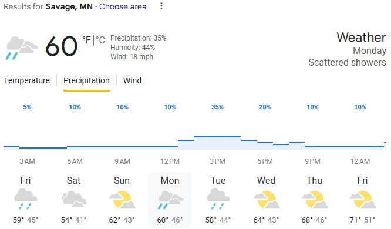
Task: Select Wednesday's partly cloudy sun icon
Action: [267, 200]
